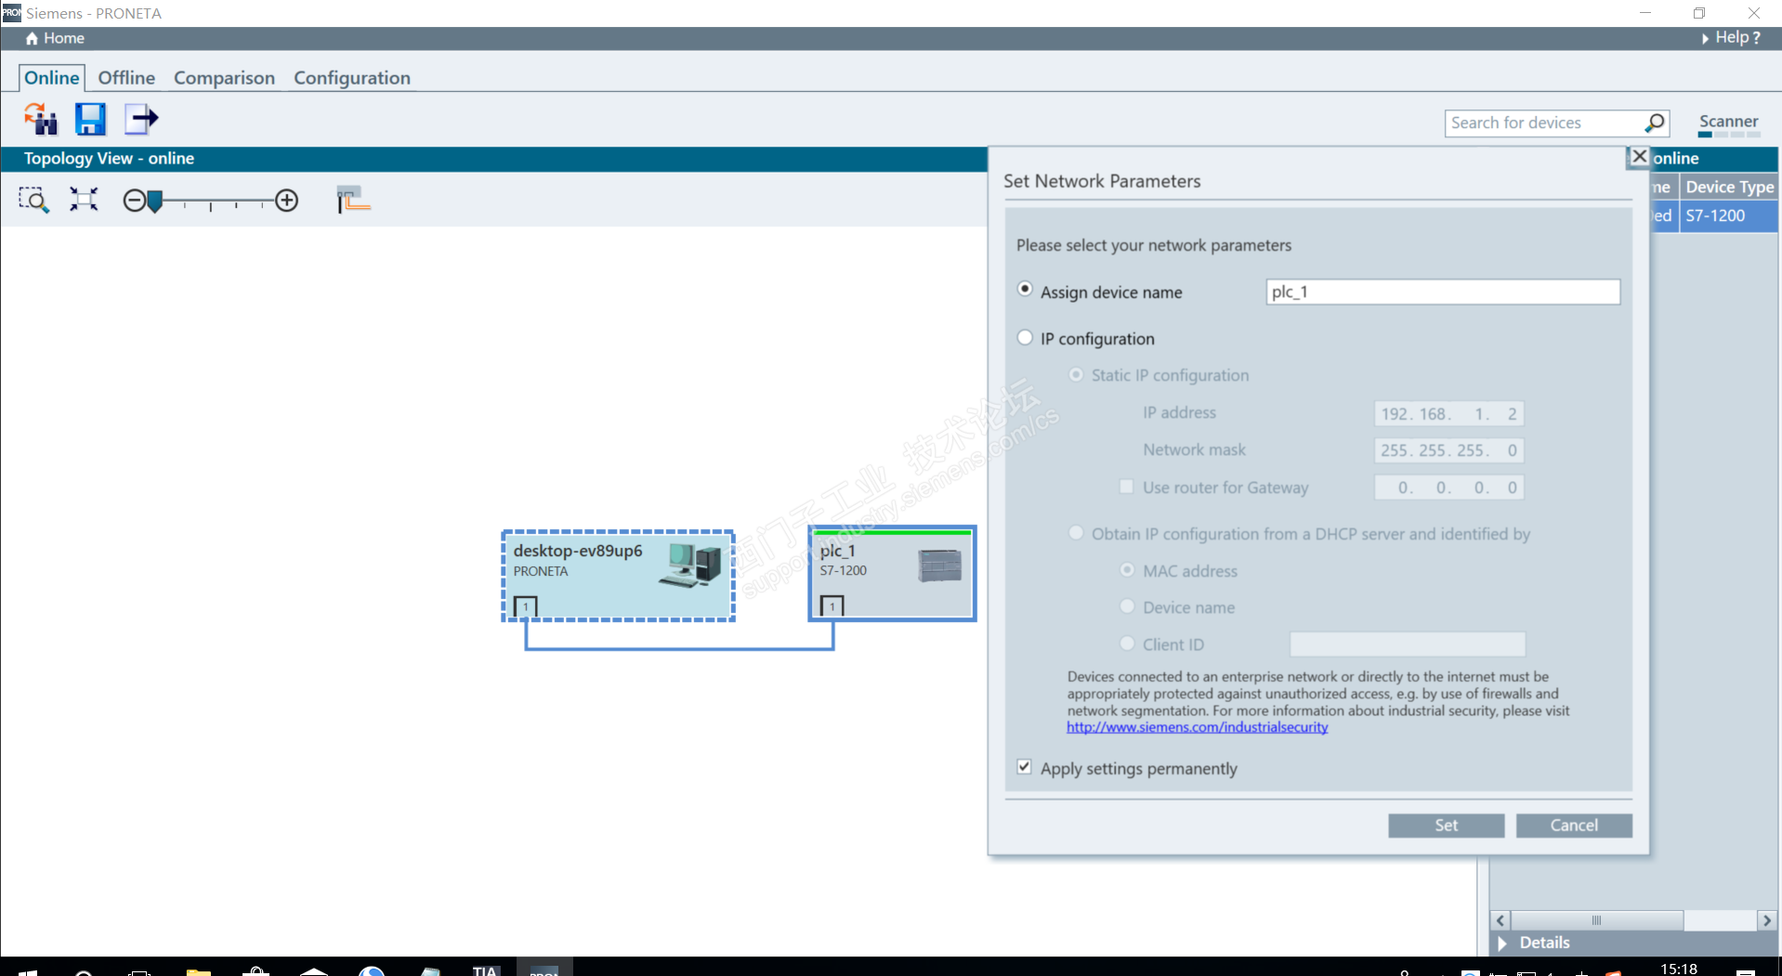Click the Device Type column header
Image resolution: width=1782 pixels, height=976 pixels.
point(1728,187)
